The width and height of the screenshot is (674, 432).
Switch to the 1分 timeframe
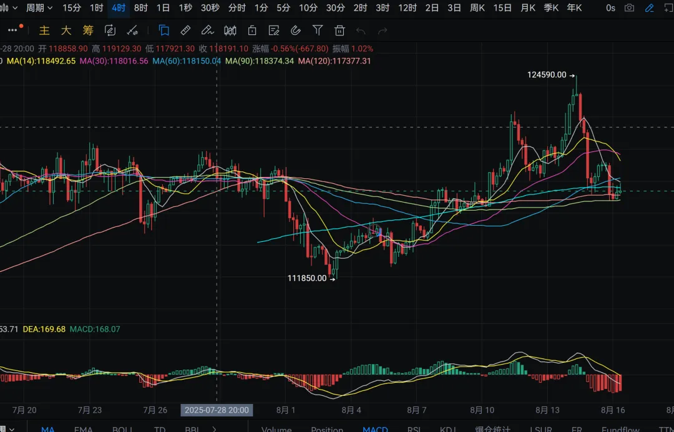(261, 7)
